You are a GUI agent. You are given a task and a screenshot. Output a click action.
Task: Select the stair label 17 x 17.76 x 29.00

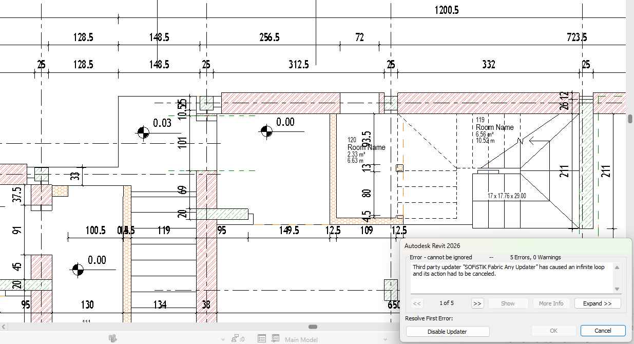click(x=506, y=196)
